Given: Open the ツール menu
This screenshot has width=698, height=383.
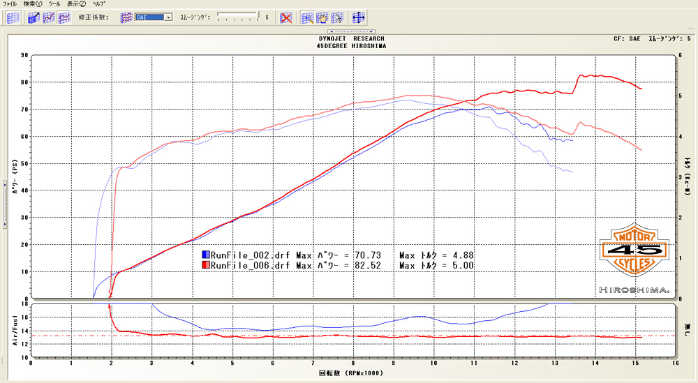Looking at the screenshot, I should click(54, 4).
